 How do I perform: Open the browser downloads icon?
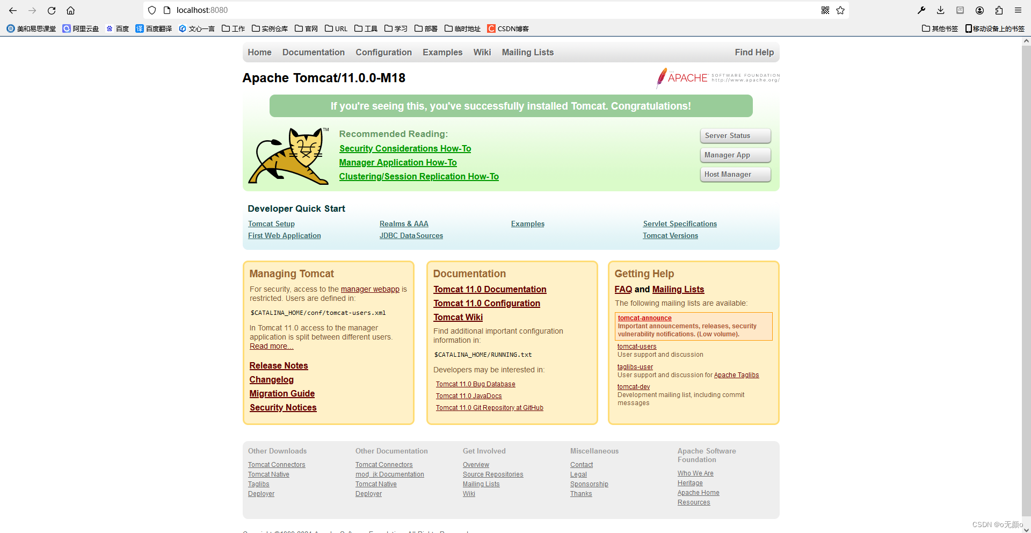tap(940, 10)
